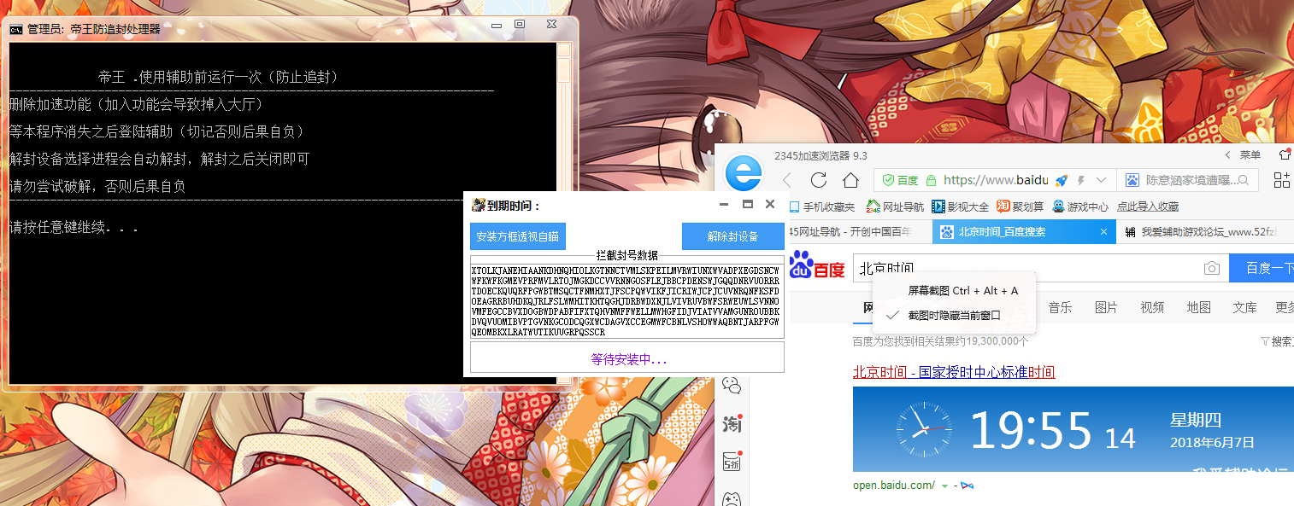This screenshot has height=506, width=1294.
Task: Click the console window system icon
Action: point(15,29)
